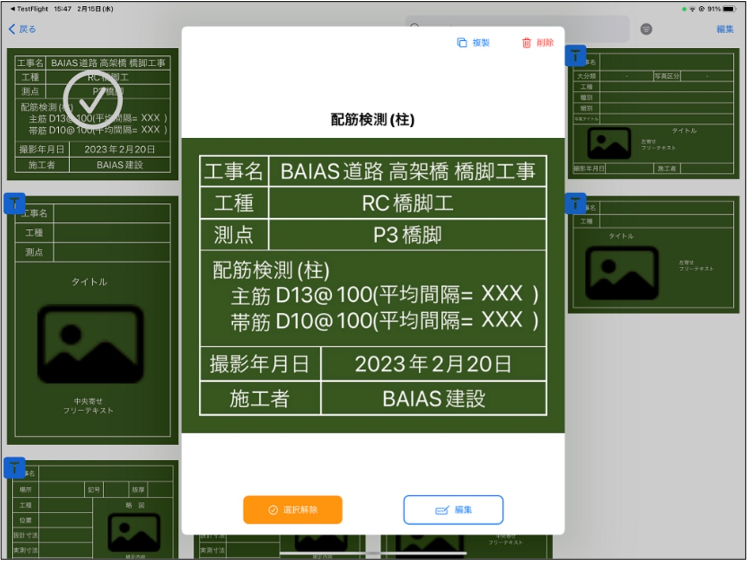749x562 pixels.
Task: Tap the 配筋検測 (柱) blackboard preview
Action: click(373, 285)
